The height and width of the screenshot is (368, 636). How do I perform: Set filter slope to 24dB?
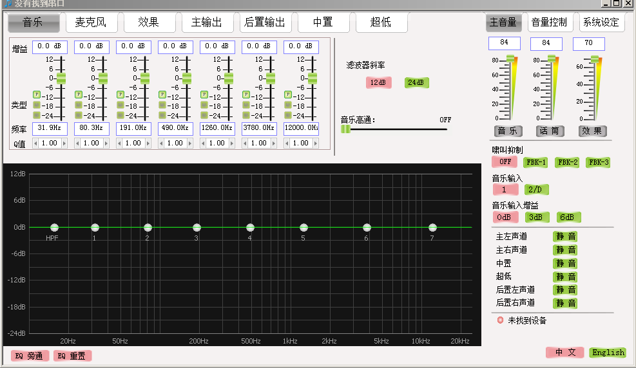pyautogui.click(x=416, y=82)
